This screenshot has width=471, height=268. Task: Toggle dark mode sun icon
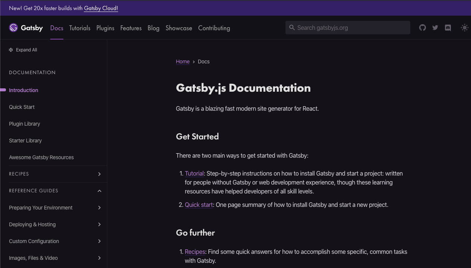(464, 28)
